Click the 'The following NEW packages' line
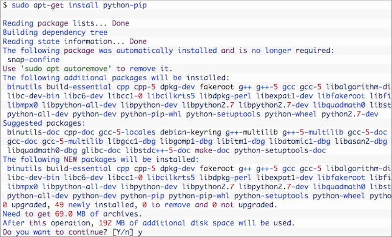 coord(101,159)
